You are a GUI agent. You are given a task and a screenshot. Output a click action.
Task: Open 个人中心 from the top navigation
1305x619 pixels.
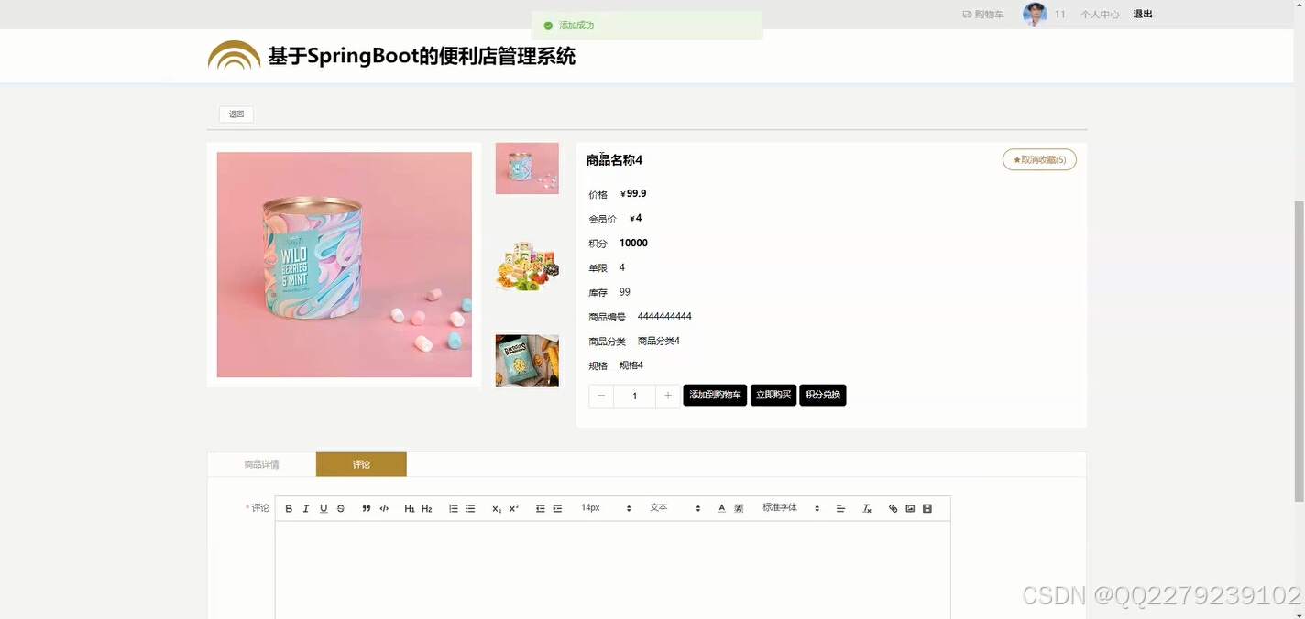tap(1099, 14)
